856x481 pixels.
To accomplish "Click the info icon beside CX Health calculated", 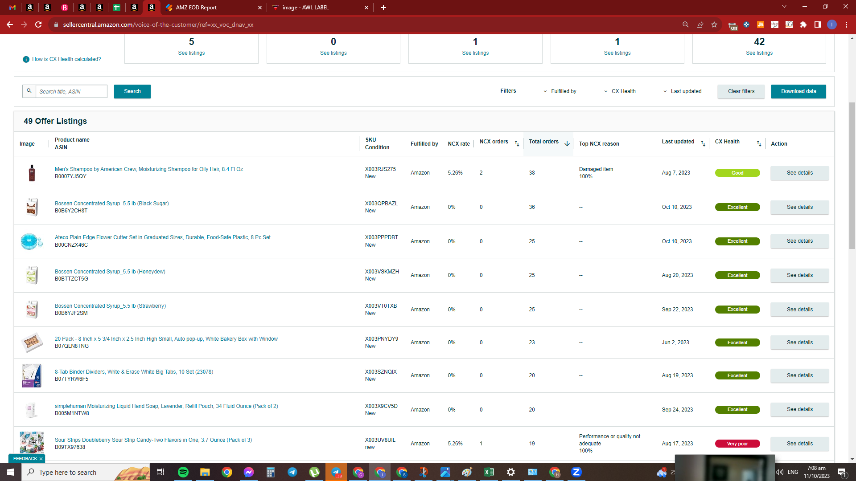I will point(26,59).
